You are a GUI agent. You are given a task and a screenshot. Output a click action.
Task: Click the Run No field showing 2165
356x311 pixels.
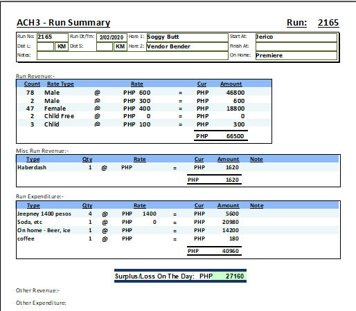click(x=53, y=37)
